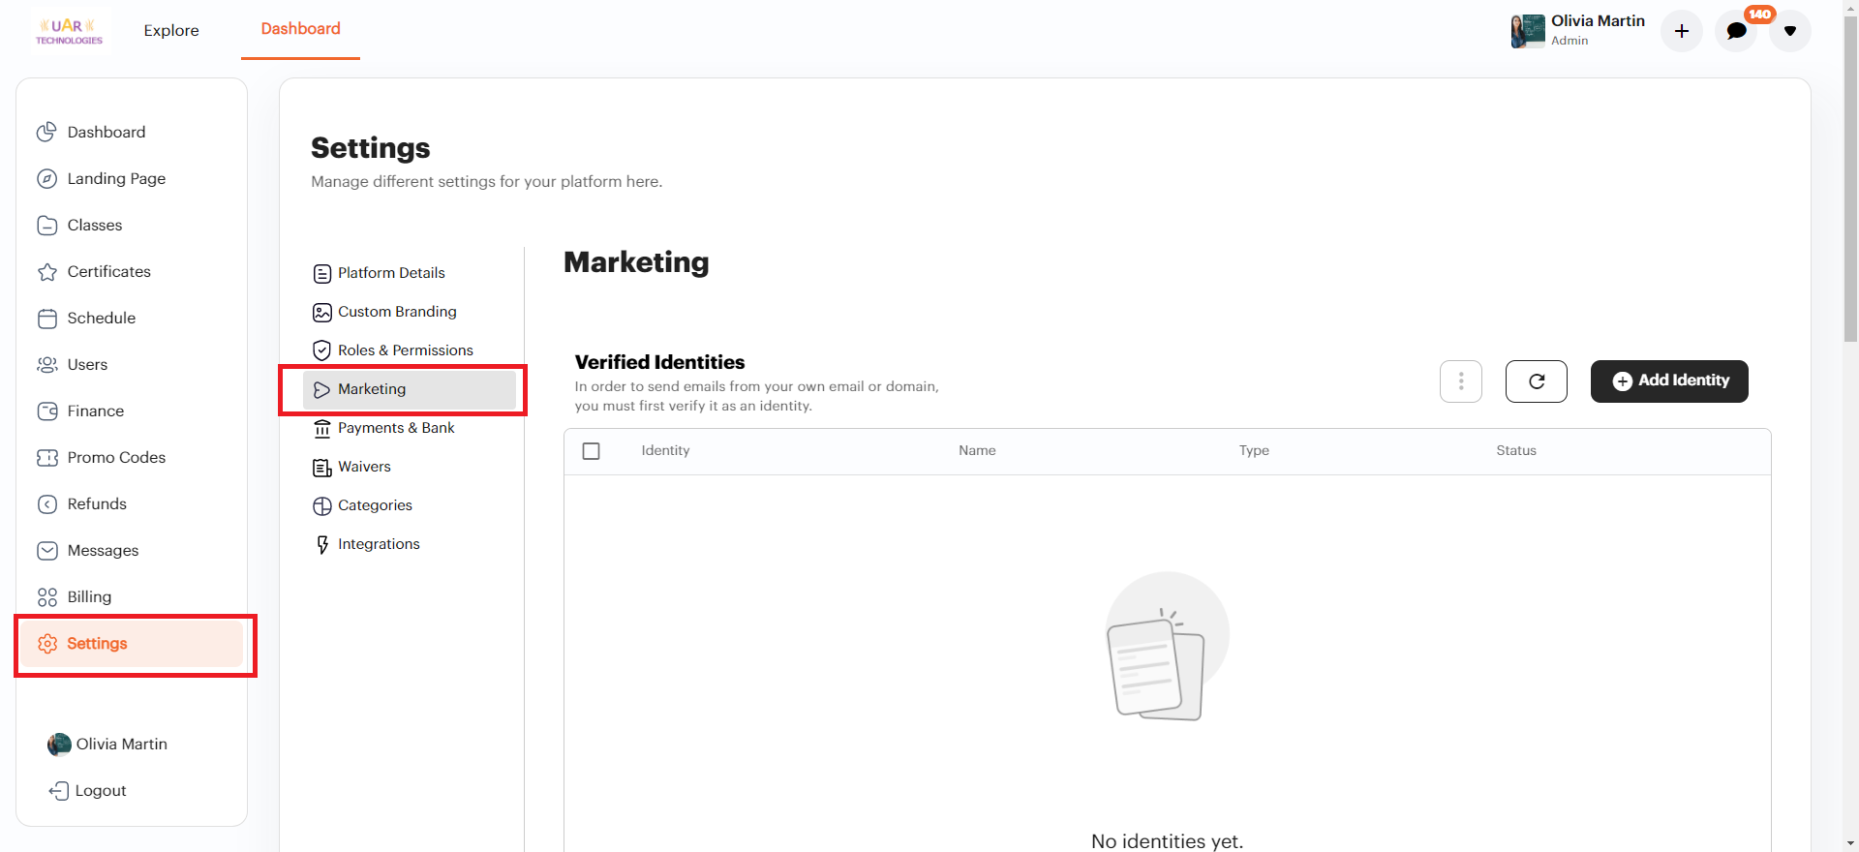Open Payments & Bank settings

click(396, 428)
